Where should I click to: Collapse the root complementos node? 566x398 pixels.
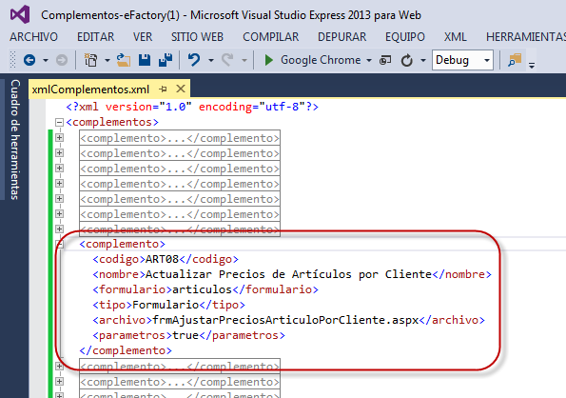coord(59,122)
